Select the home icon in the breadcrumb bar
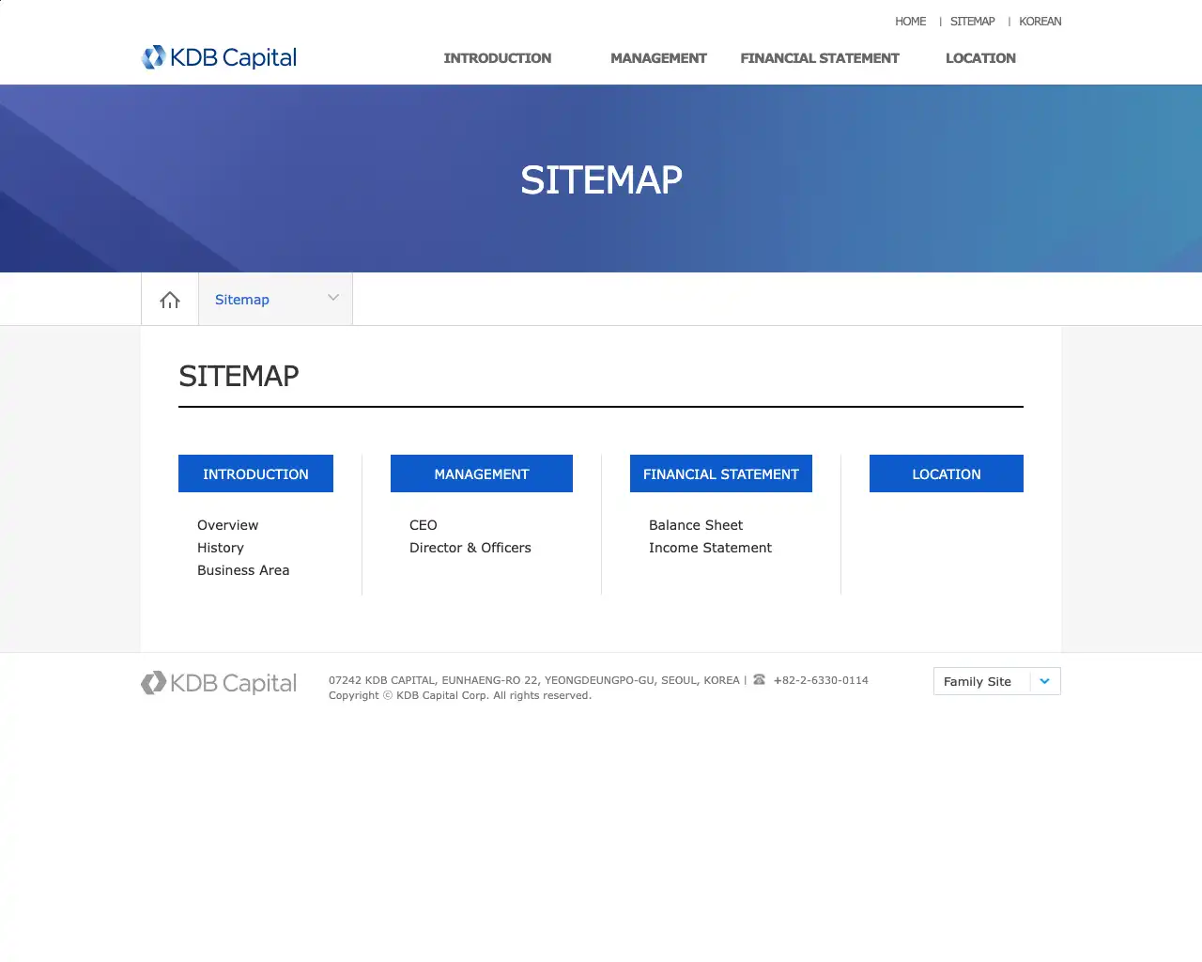 click(x=169, y=299)
